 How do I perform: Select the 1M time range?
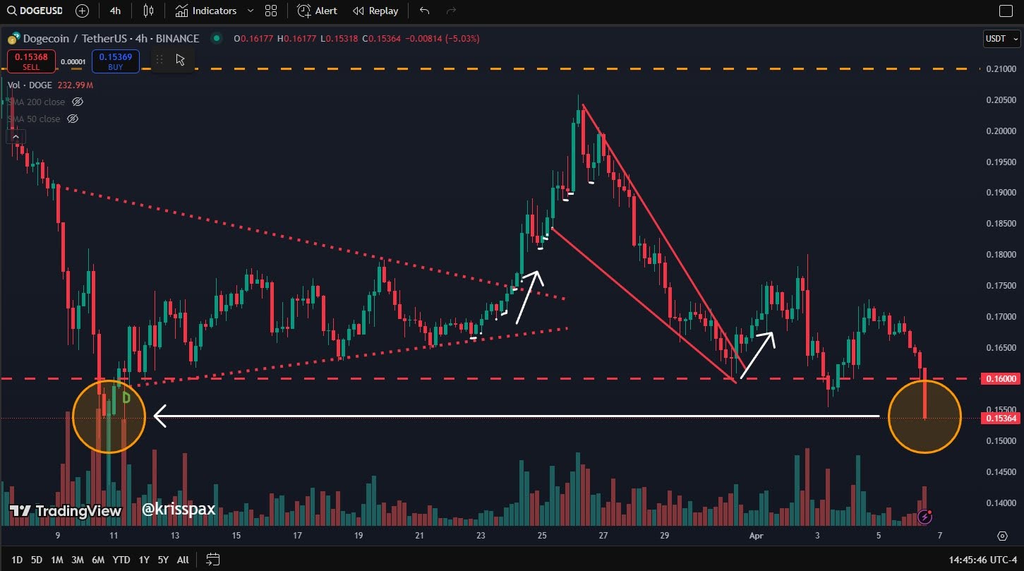coord(57,560)
